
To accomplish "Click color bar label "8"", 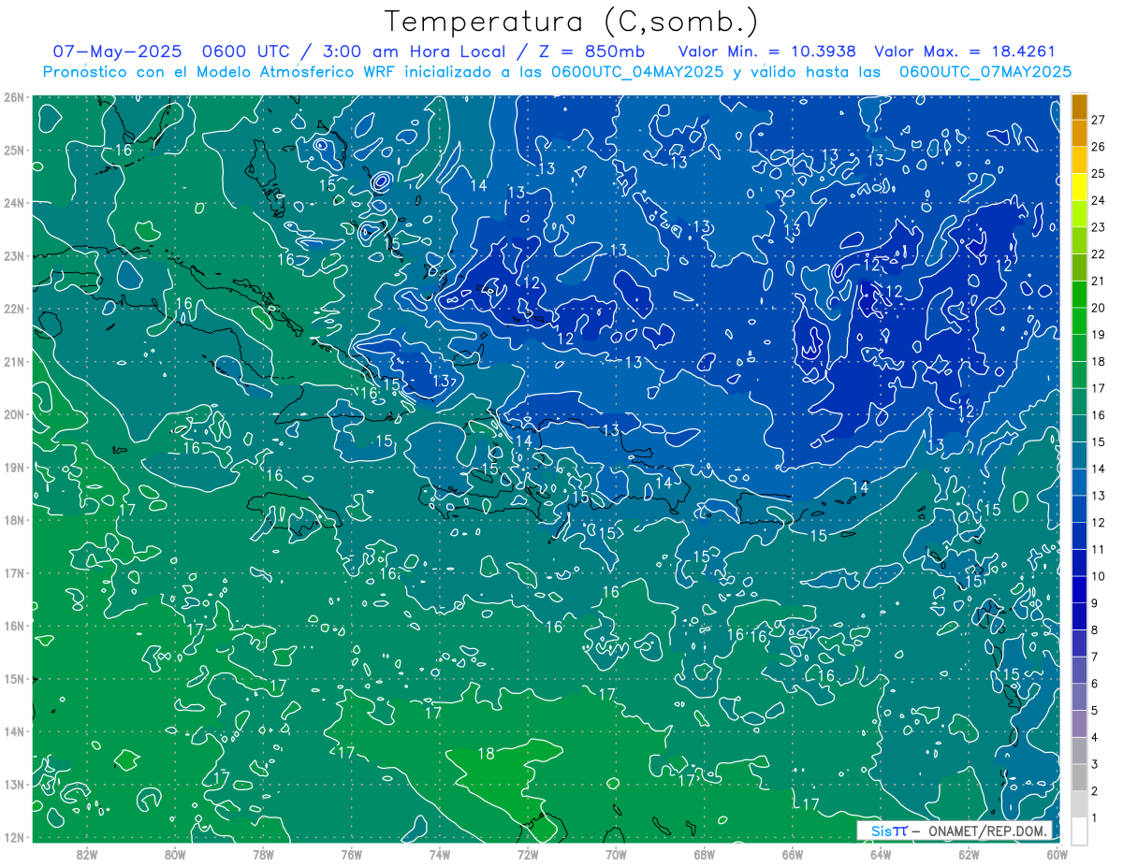I will tap(1095, 629).
